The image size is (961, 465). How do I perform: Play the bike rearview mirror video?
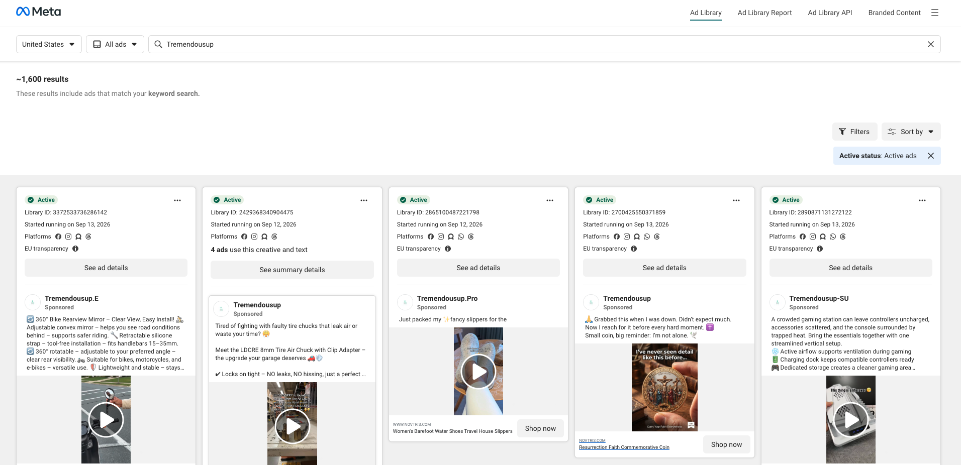[106, 420]
